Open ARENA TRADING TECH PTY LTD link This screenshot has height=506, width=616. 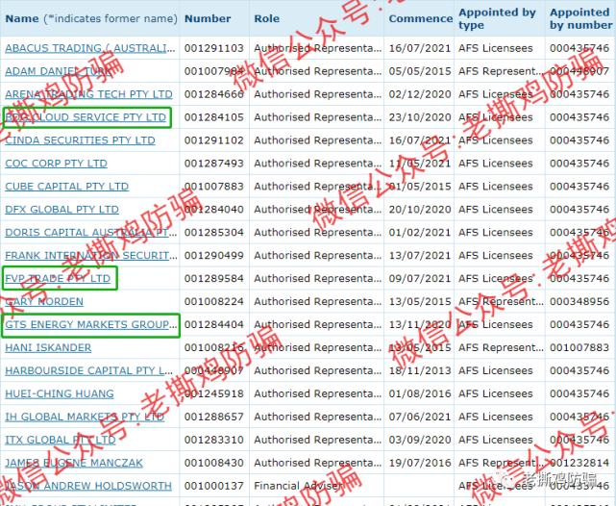click(x=88, y=94)
